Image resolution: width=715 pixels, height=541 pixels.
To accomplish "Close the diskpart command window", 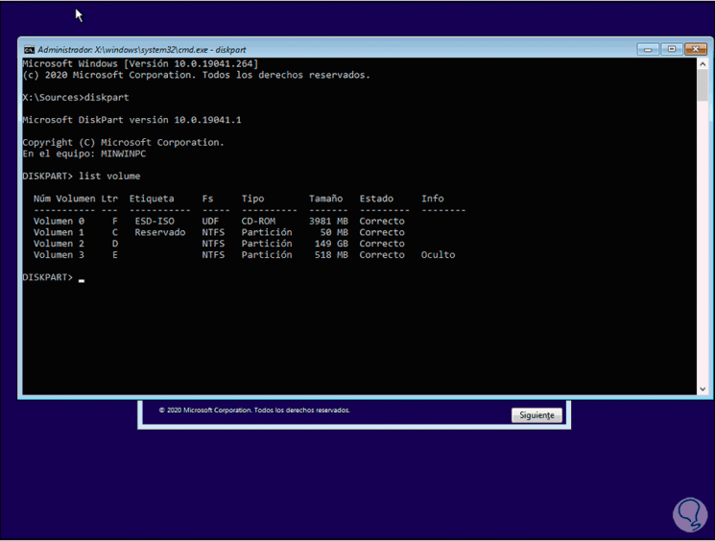I will (x=696, y=49).
